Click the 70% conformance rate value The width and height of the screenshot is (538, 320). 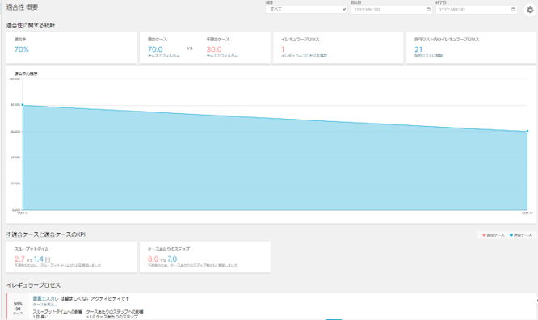coord(22,49)
